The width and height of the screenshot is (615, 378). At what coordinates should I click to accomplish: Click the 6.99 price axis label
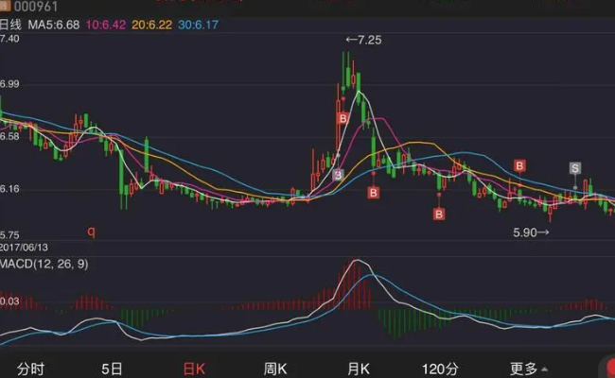9,84
